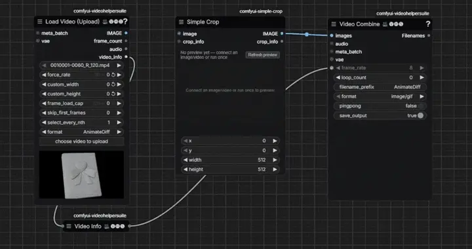This screenshot has height=249, width=472.
Task: Click the comfyui-simple-crop badge label
Action: click(x=261, y=11)
